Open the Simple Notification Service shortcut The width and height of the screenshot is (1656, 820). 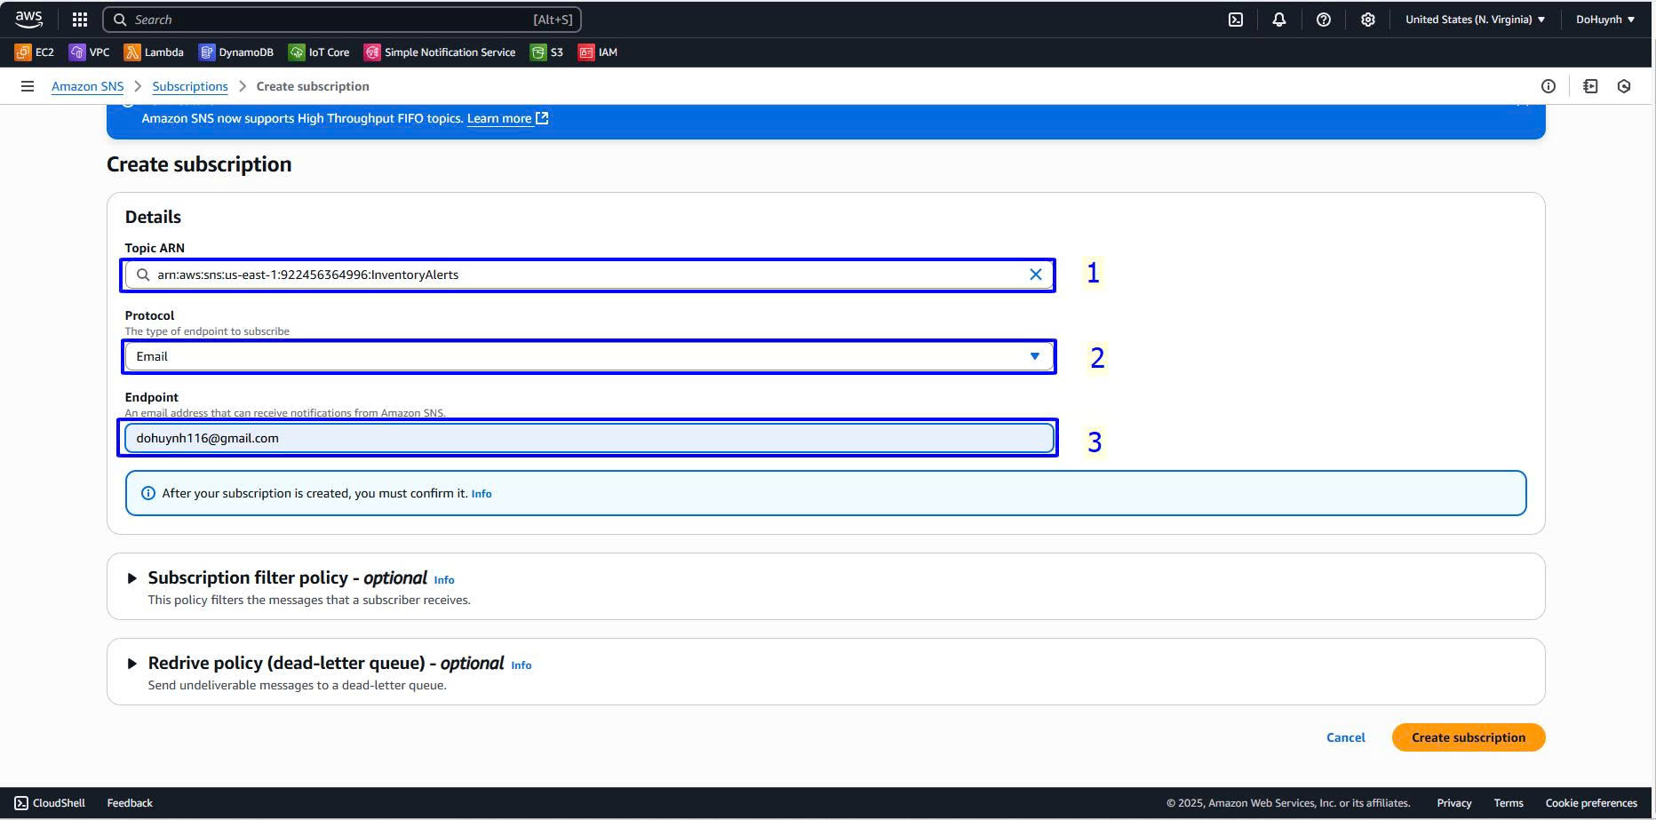pyautogui.click(x=441, y=52)
